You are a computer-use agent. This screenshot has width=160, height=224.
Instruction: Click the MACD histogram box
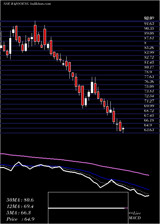click(x=88, y=208)
